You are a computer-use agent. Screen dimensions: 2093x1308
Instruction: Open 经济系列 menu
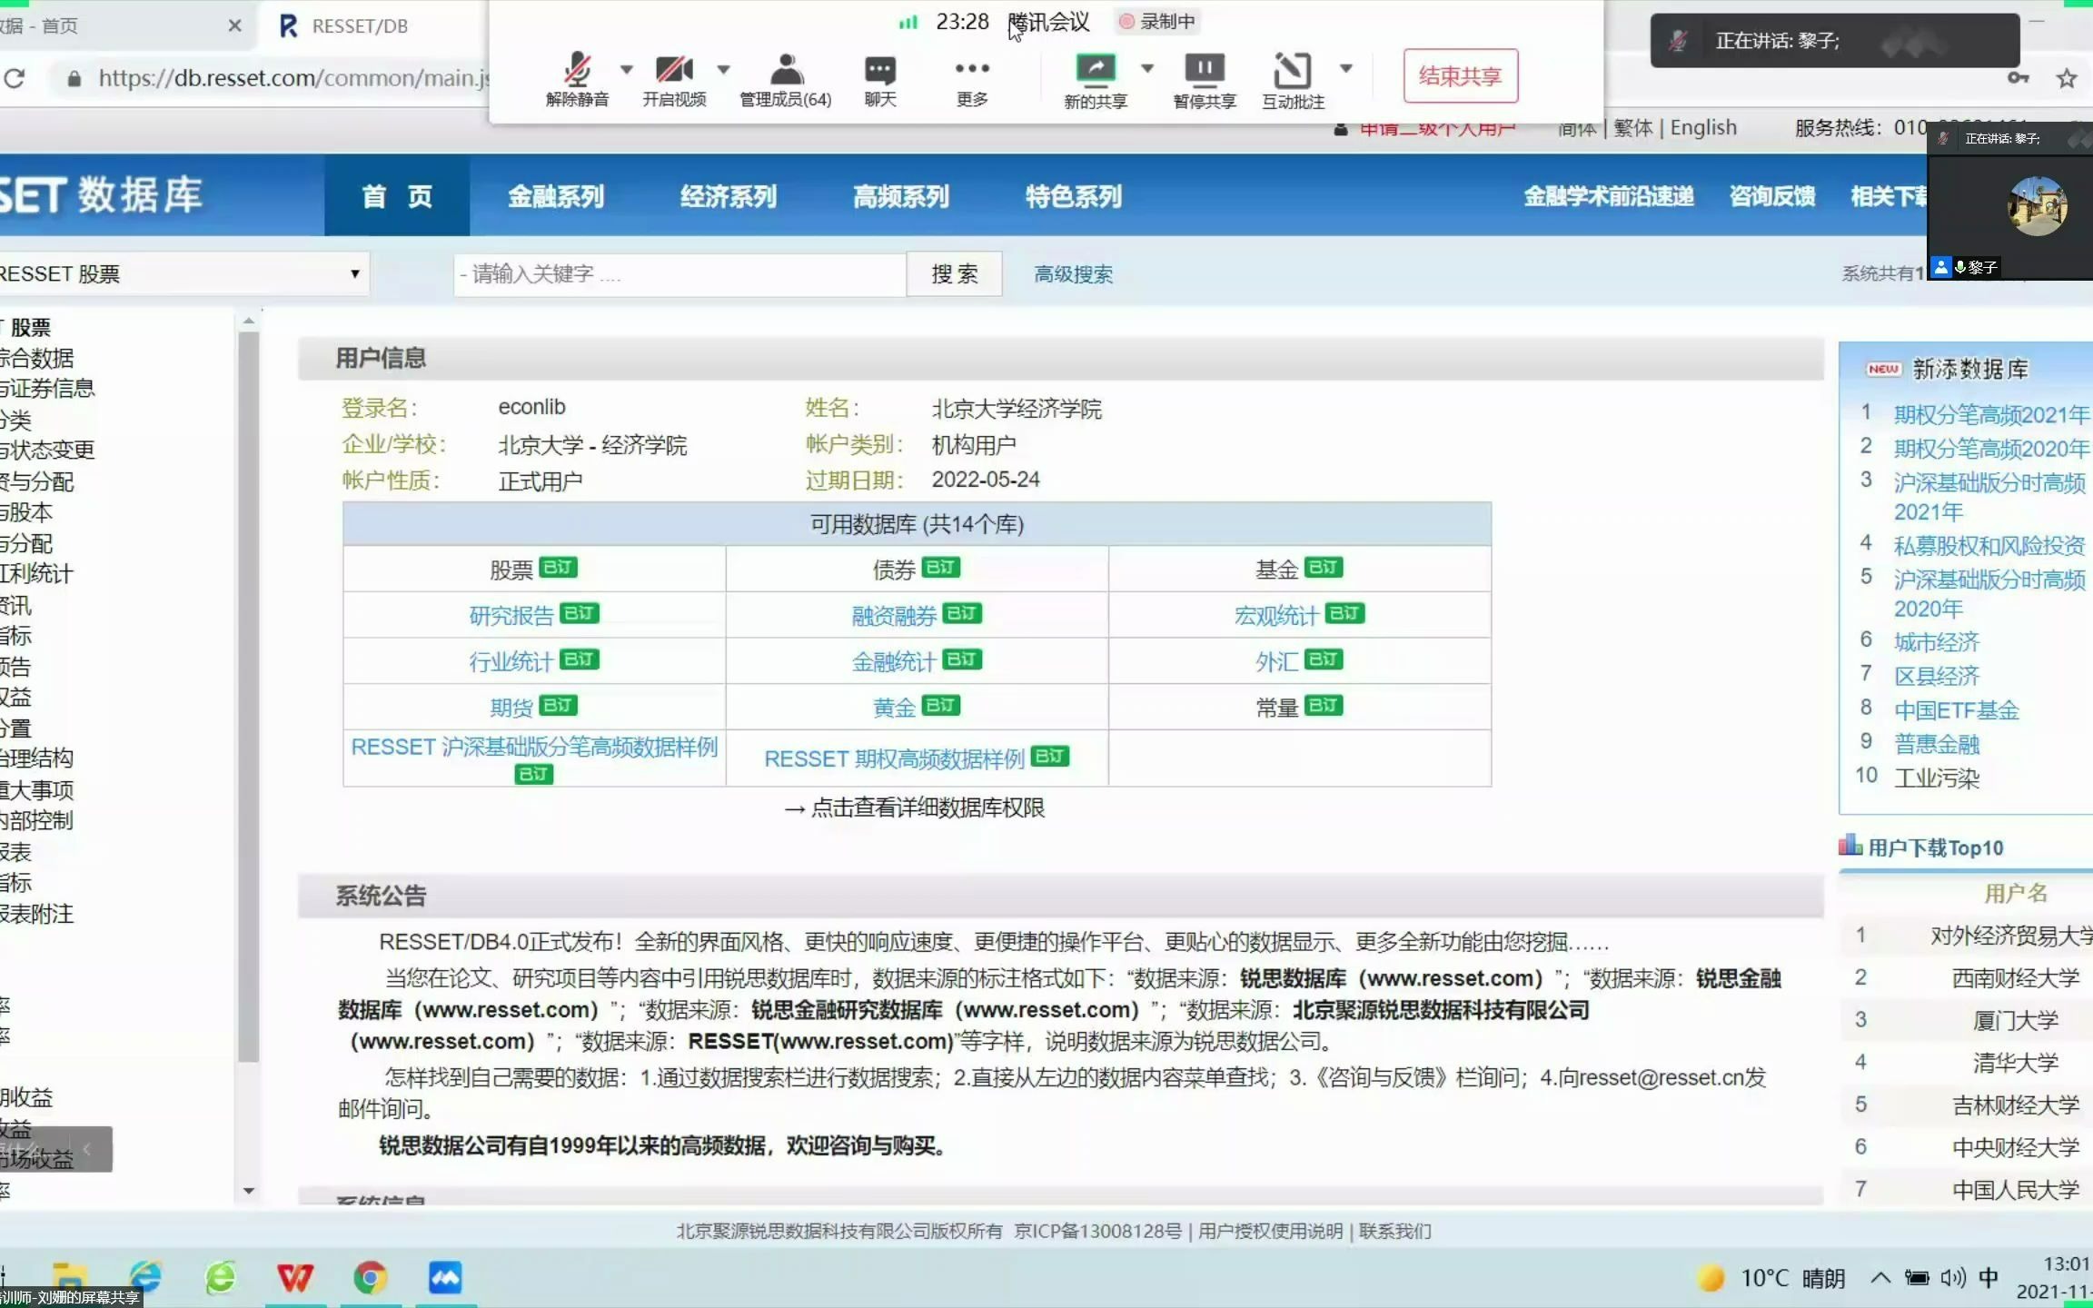click(729, 196)
